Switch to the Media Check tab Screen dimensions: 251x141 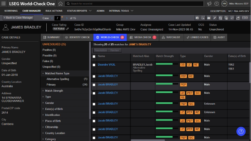pyautogui.click(x=143, y=37)
